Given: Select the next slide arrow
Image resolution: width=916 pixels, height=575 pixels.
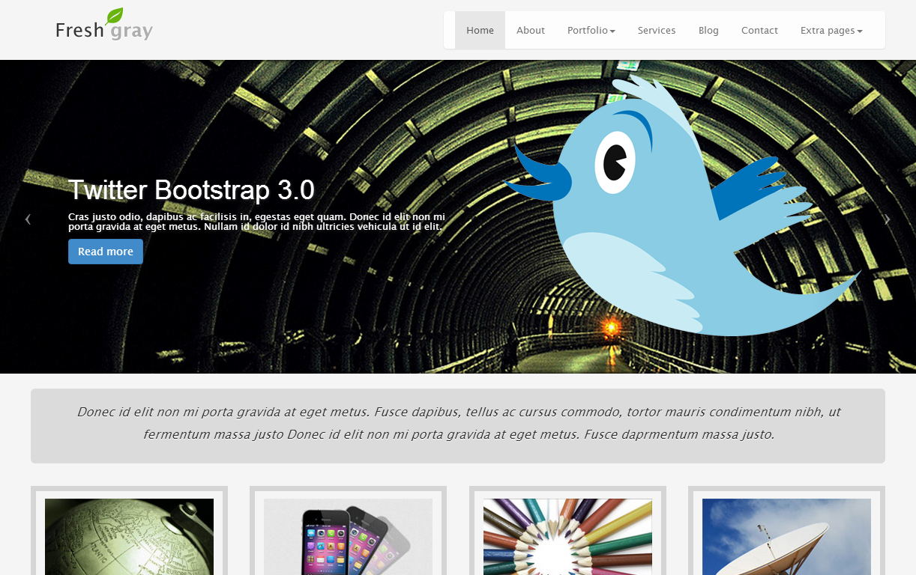Looking at the screenshot, I should (888, 219).
